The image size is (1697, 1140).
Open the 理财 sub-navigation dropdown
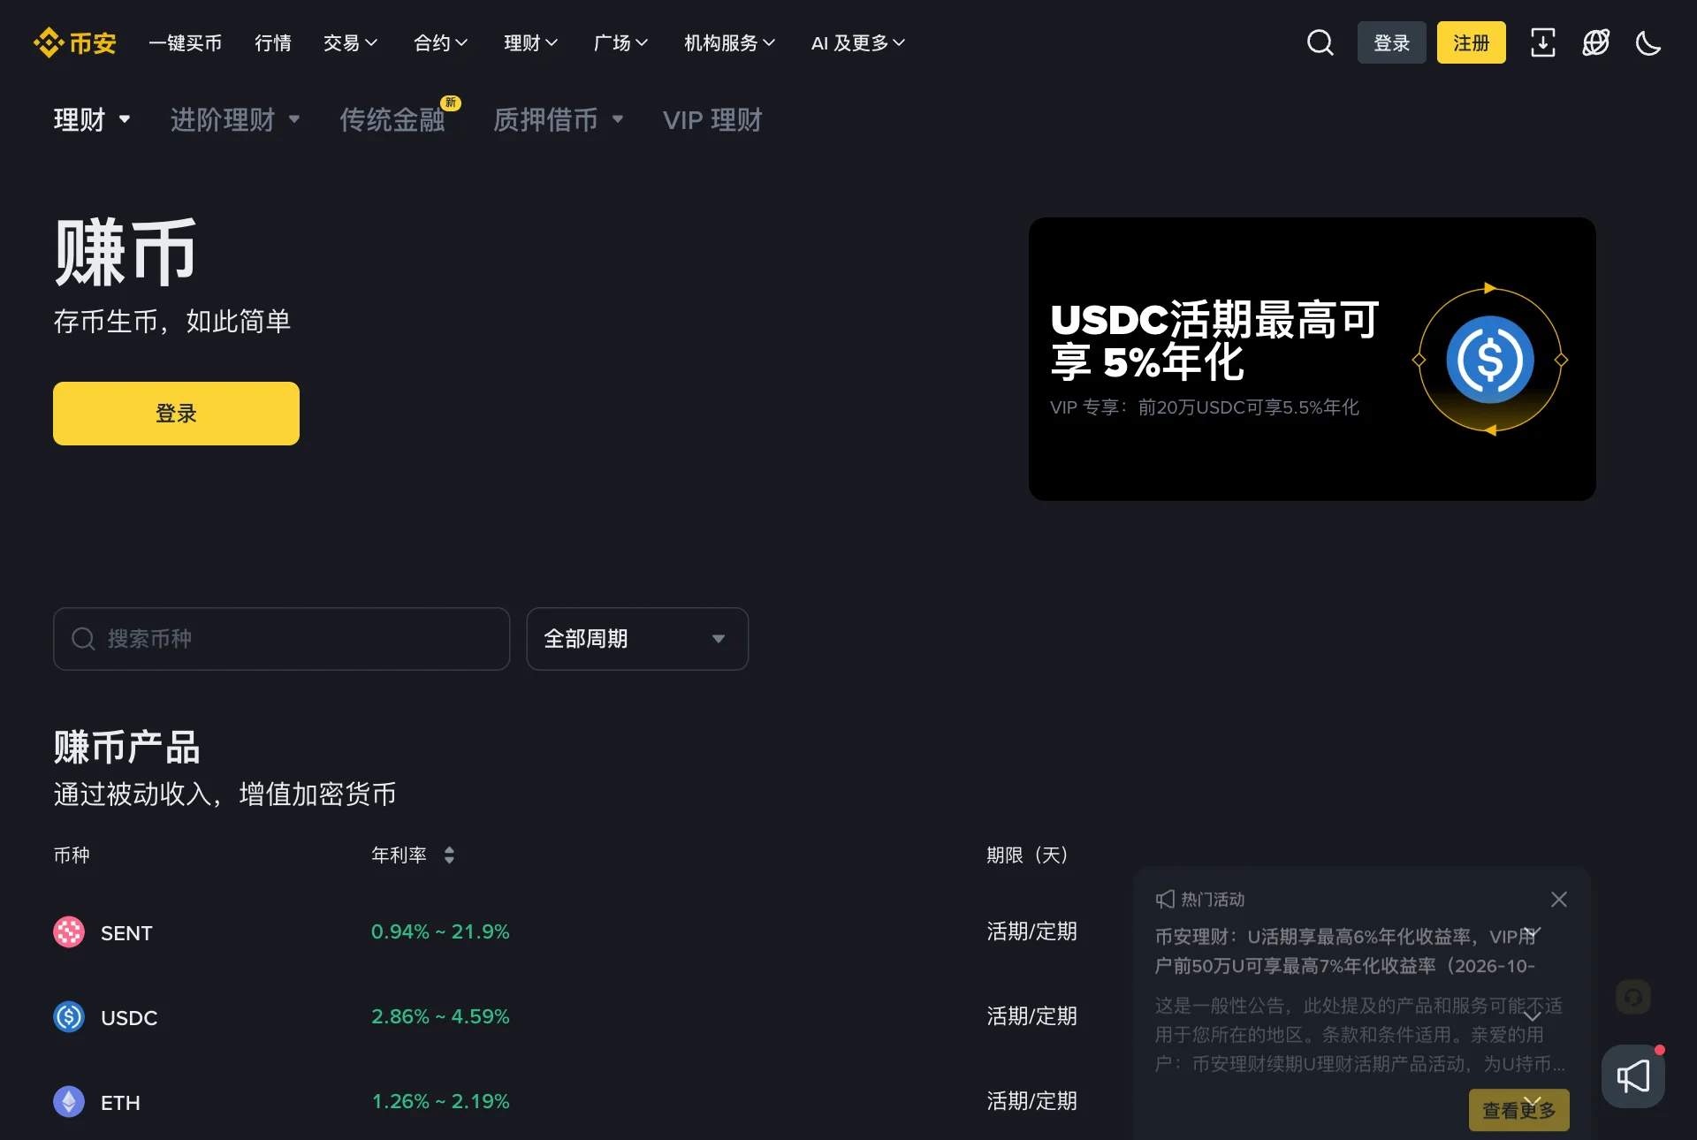click(x=92, y=119)
